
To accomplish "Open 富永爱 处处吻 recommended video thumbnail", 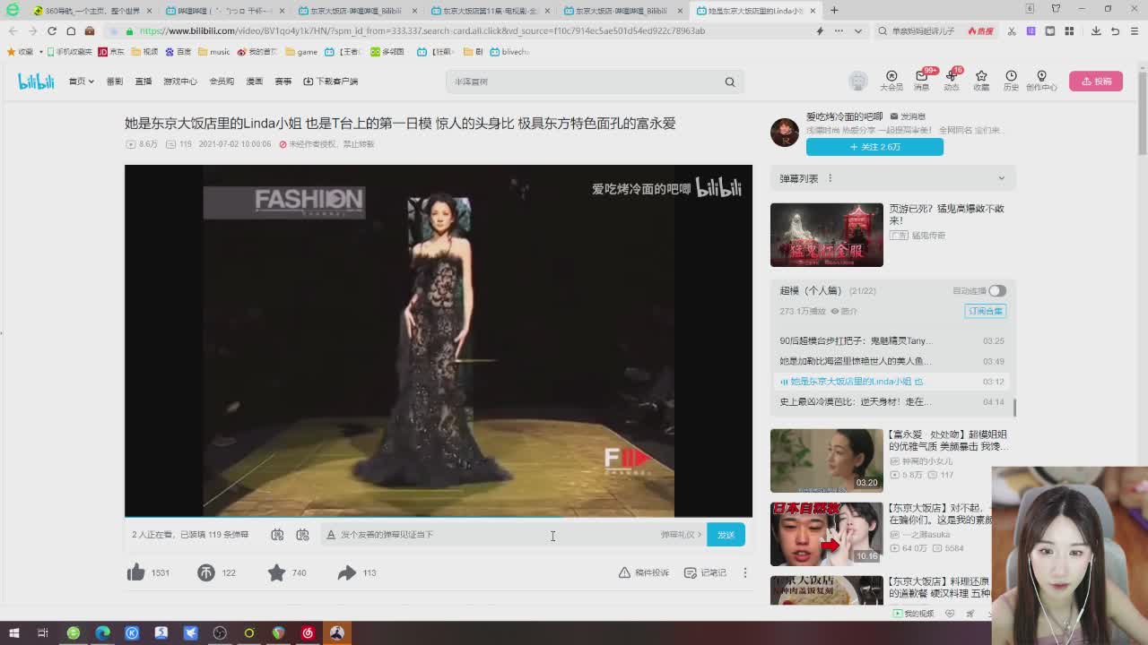I will (827, 460).
